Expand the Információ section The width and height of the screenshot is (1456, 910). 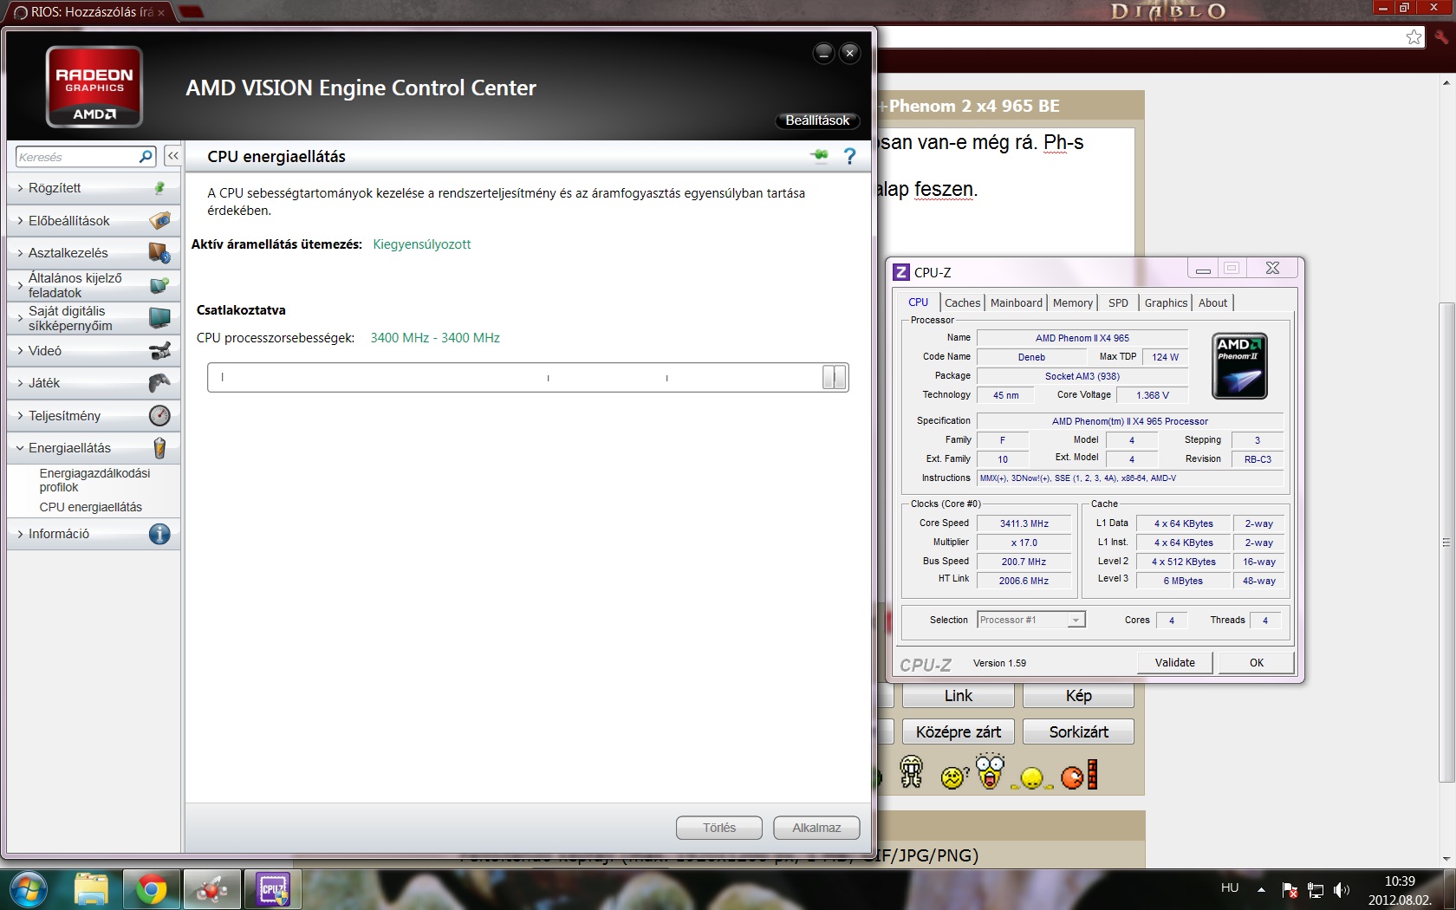tap(94, 534)
